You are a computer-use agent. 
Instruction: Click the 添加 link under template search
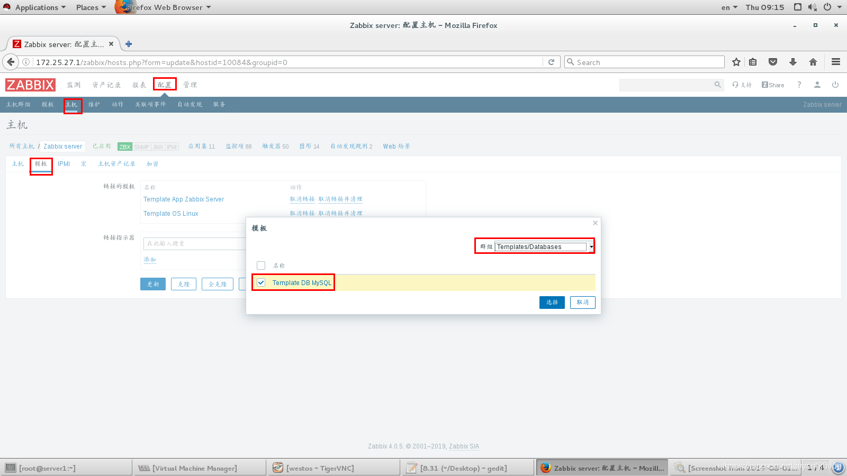pyautogui.click(x=150, y=259)
